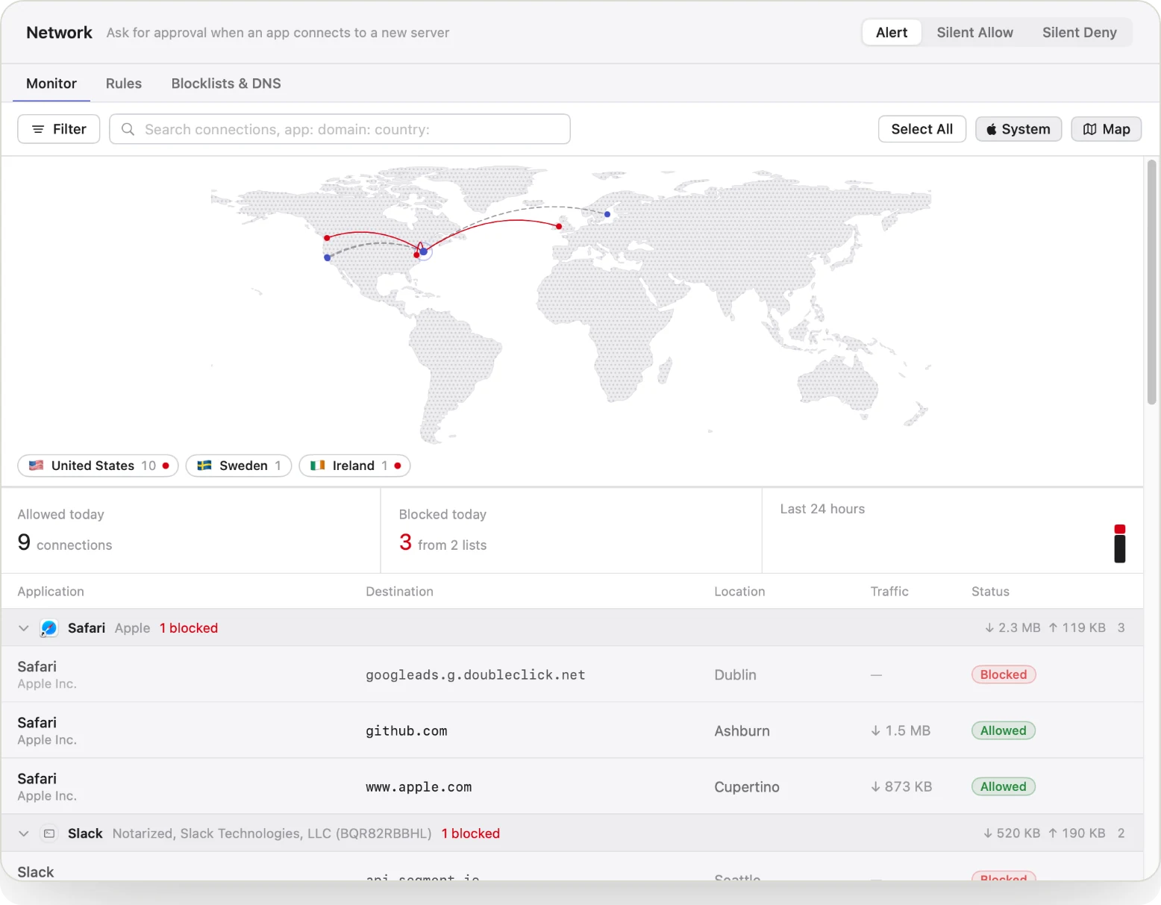Click the Select All button
The width and height of the screenshot is (1161, 905).
(921, 129)
